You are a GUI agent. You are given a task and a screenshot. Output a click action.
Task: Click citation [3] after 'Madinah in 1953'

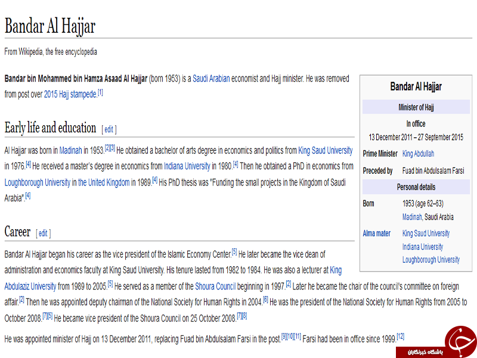click(113, 148)
